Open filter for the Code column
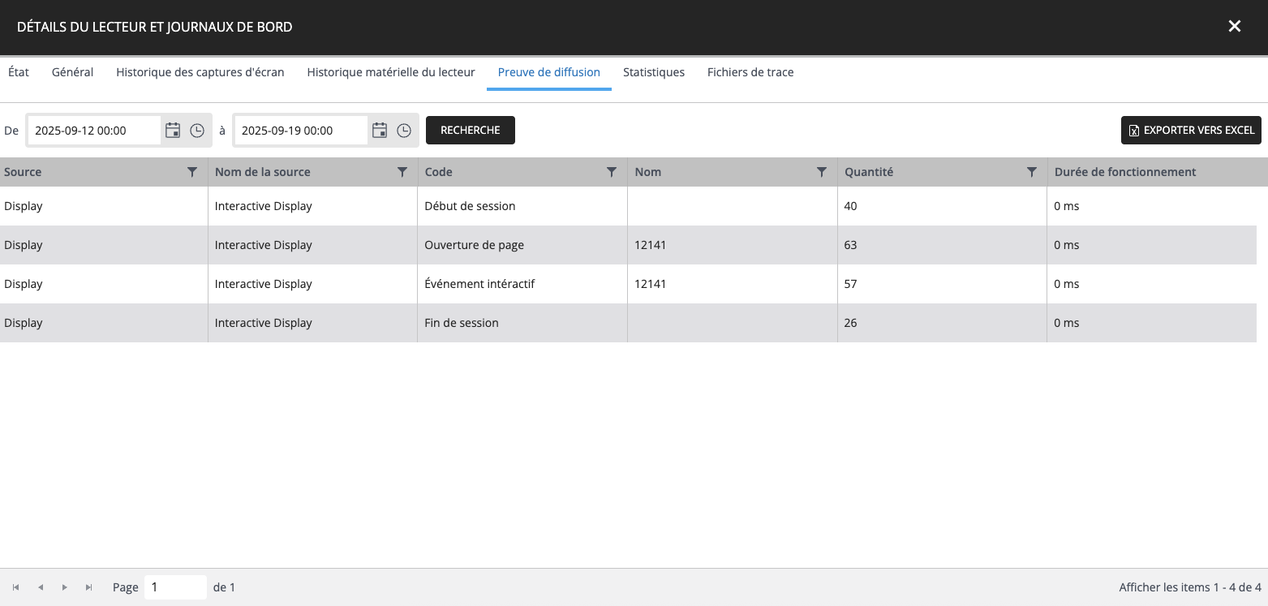This screenshot has height=606, width=1268. [x=612, y=172]
